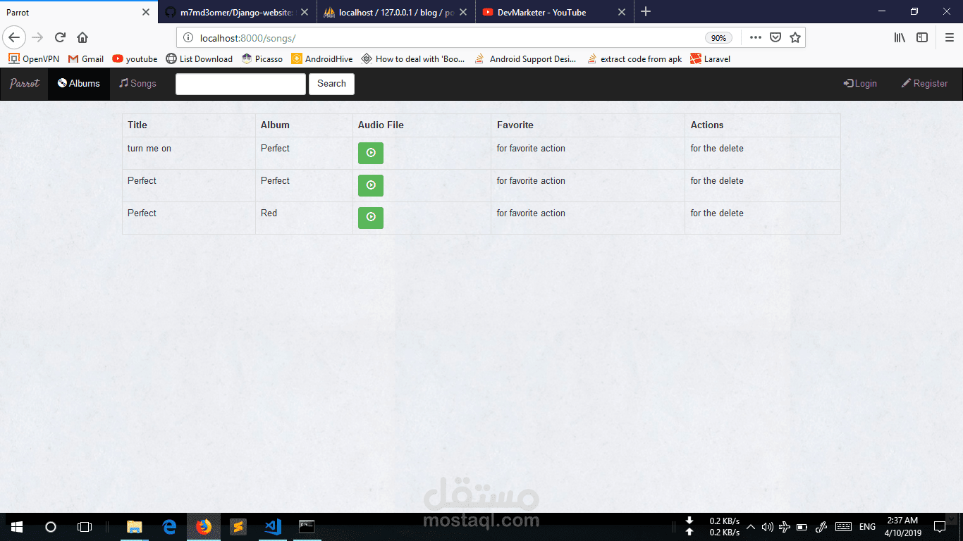The height and width of the screenshot is (541, 963).
Task: Reset the 90% zoom indicator
Action: tap(718, 38)
